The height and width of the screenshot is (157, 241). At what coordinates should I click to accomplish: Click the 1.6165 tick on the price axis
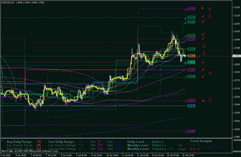[236, 7]
